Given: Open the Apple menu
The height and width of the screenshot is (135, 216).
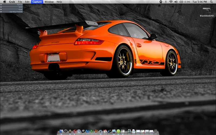Looking at the screenshot, I should 5,2.
